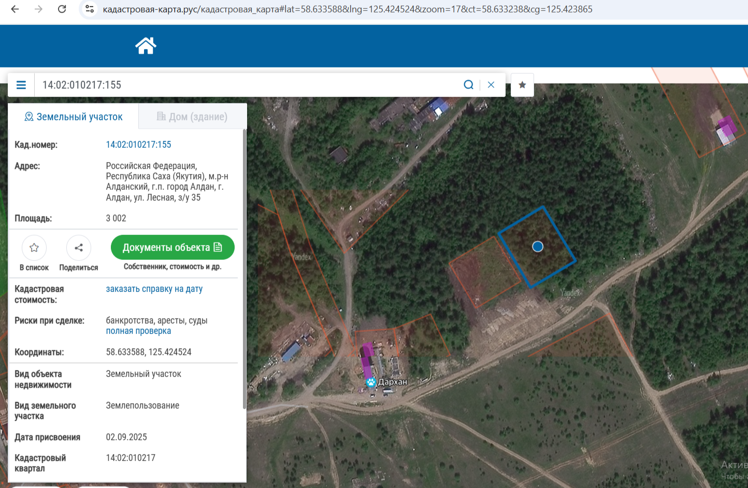The image size is (748, 488).
Task: Click the home icon in blue header
Action: point(146,46)
